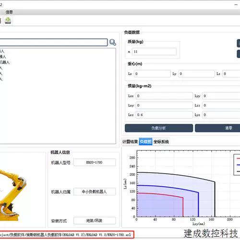Open the 信息 menu
Screen dimensions: 240x240
point(9,12)
